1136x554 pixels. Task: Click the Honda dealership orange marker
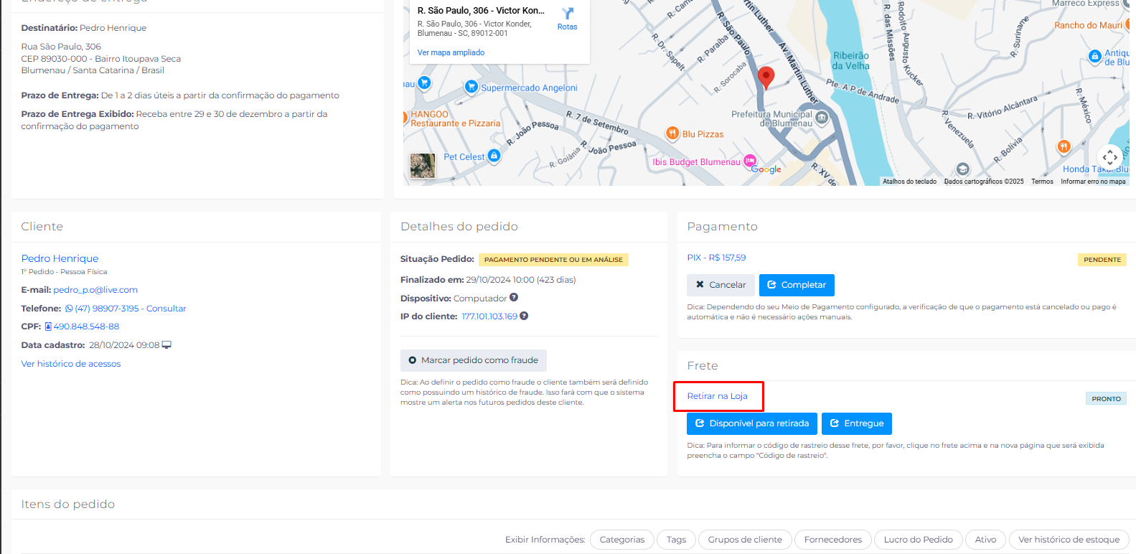1064,146
